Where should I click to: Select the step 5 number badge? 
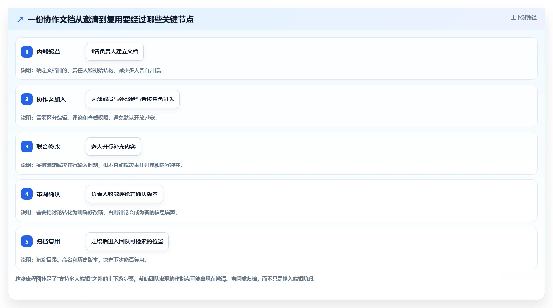pyautogui.click(x=27, y=241)
